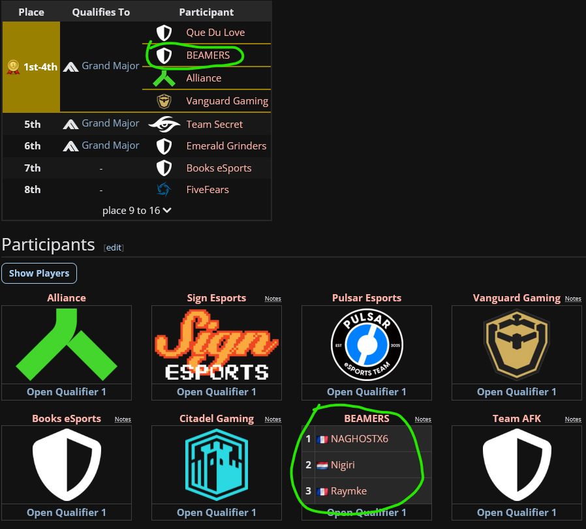Expand place 9 to 16 rows
The width and height of the screenshot is (586, 529).
[x=137, y=211]
